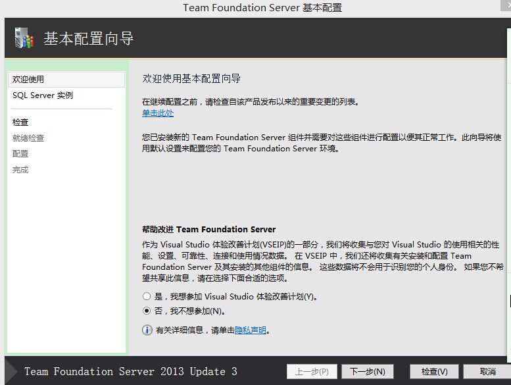Click the Team Foundation Server wizard icon
This screenshot has width=511, height=385.
pyautogui.click(x=24, y=38)
